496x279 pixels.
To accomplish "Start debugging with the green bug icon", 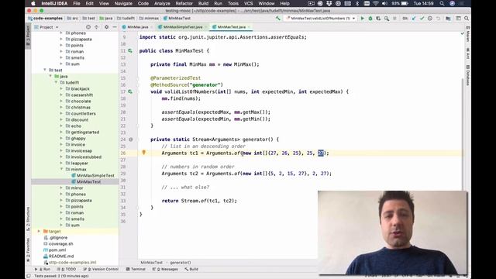I will click(370, 19).
